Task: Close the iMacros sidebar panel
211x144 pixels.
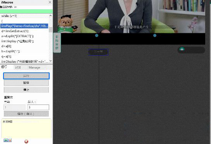Action: point(50,2)
